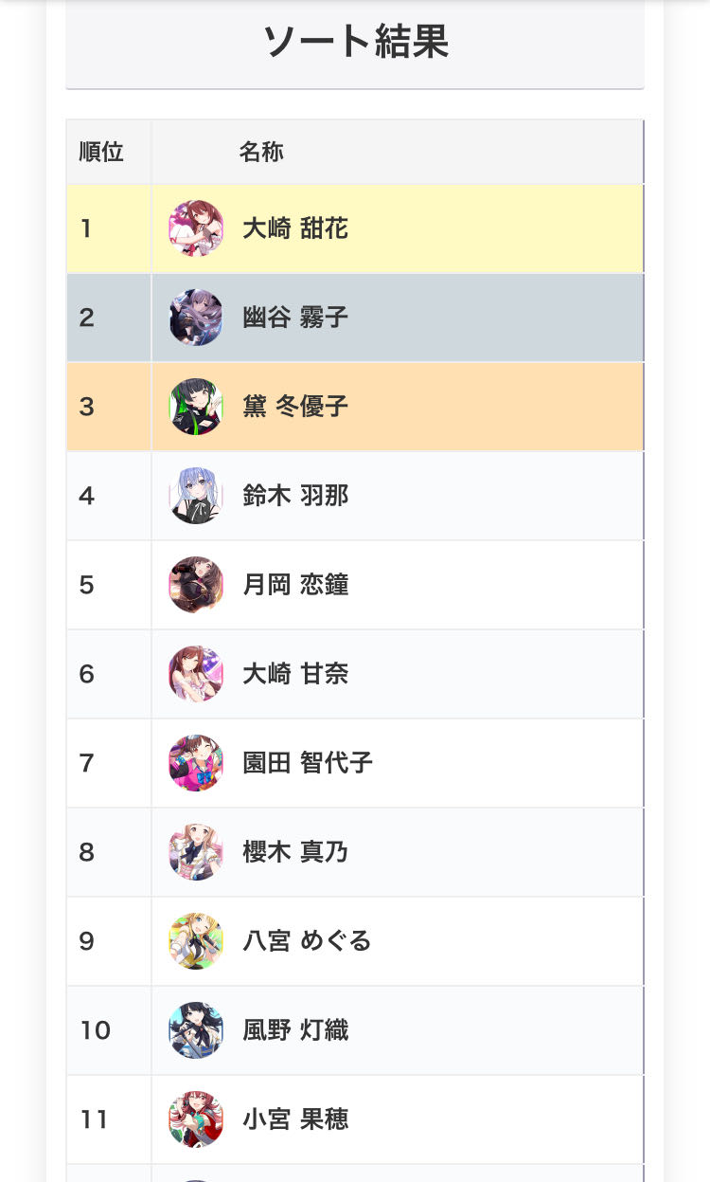This screenshot has width=710, height=1182.
Task: Select the name 幽谷 霧子 in rank 2
Action: click(295, 318)
